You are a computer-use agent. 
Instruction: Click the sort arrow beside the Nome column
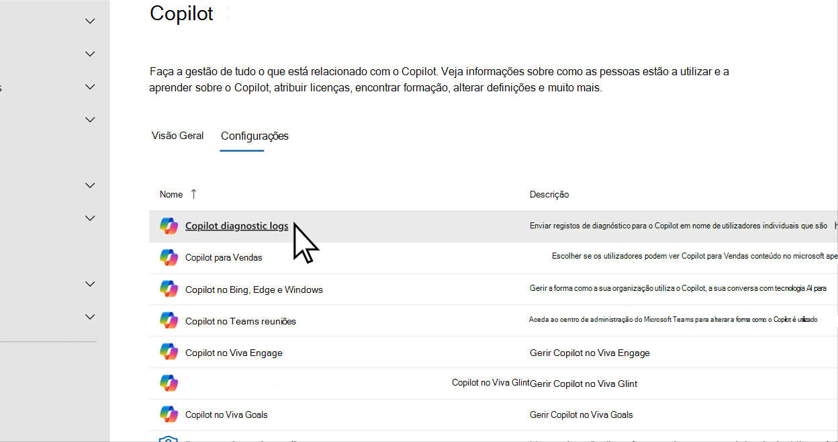[194, 194]
